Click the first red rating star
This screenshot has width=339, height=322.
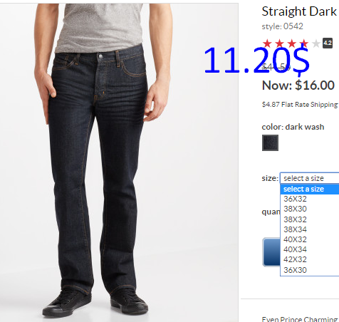click(267, 43)
